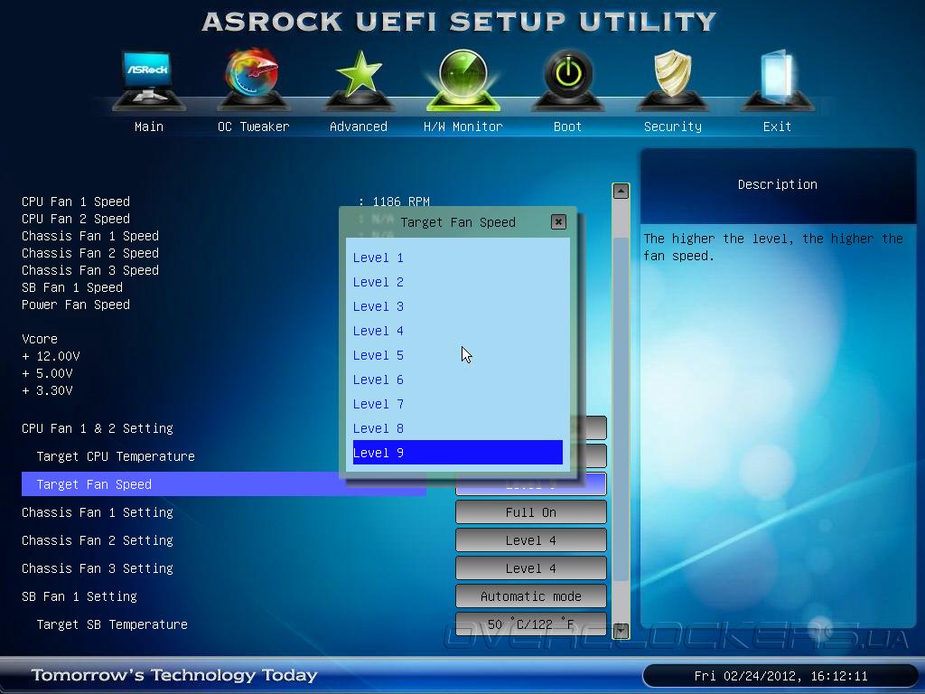Open the Security shield icon
925x694 pixels.
[672, 80]
